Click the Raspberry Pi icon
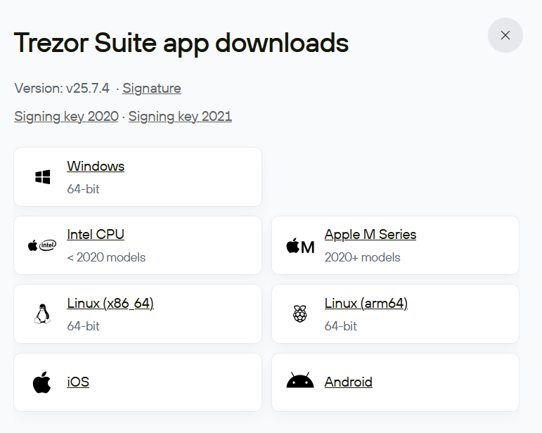Image resolution: width=542 pixels, height=433 pixels. tap(299, 314)
